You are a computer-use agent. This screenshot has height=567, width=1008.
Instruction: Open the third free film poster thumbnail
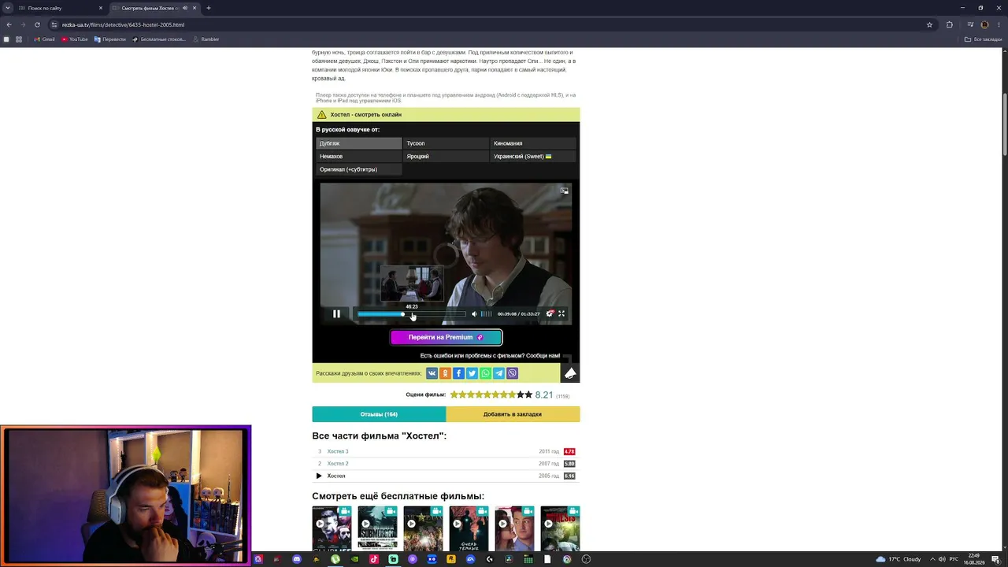click(x=423, y=528)
